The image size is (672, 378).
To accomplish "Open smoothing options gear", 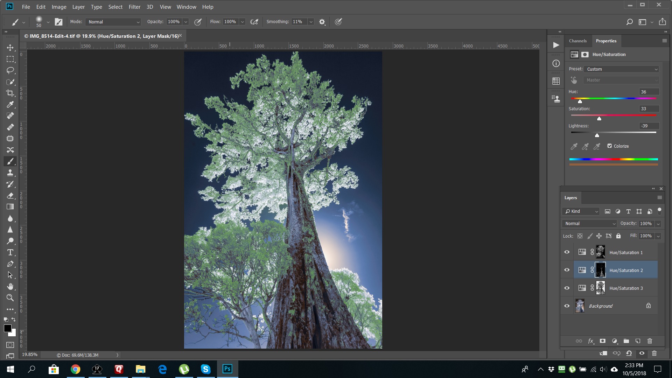I will tap(322, 22).
